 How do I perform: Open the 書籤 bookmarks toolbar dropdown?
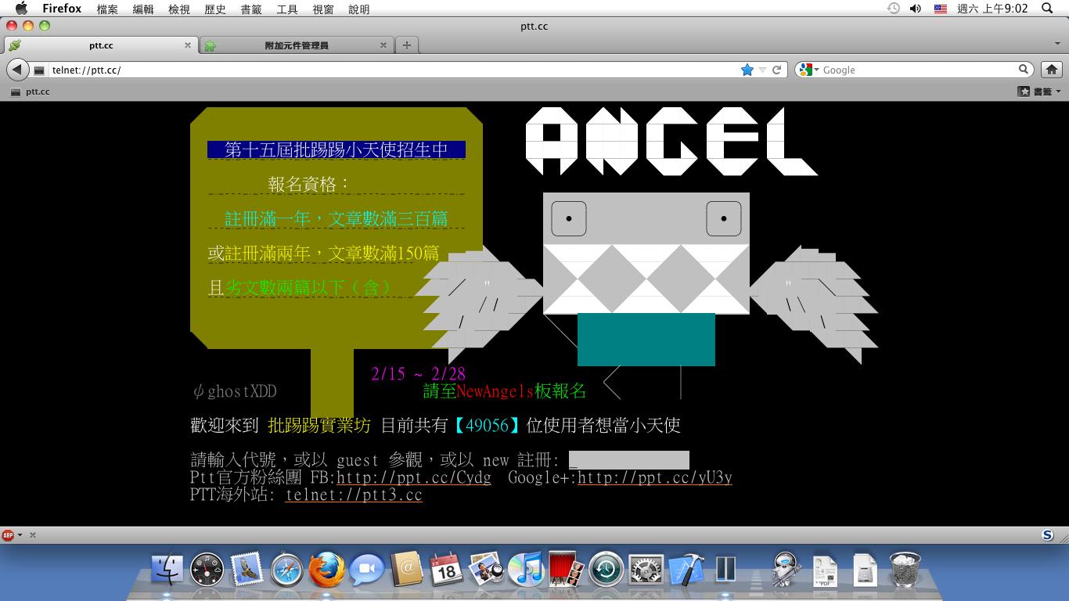1039,92
